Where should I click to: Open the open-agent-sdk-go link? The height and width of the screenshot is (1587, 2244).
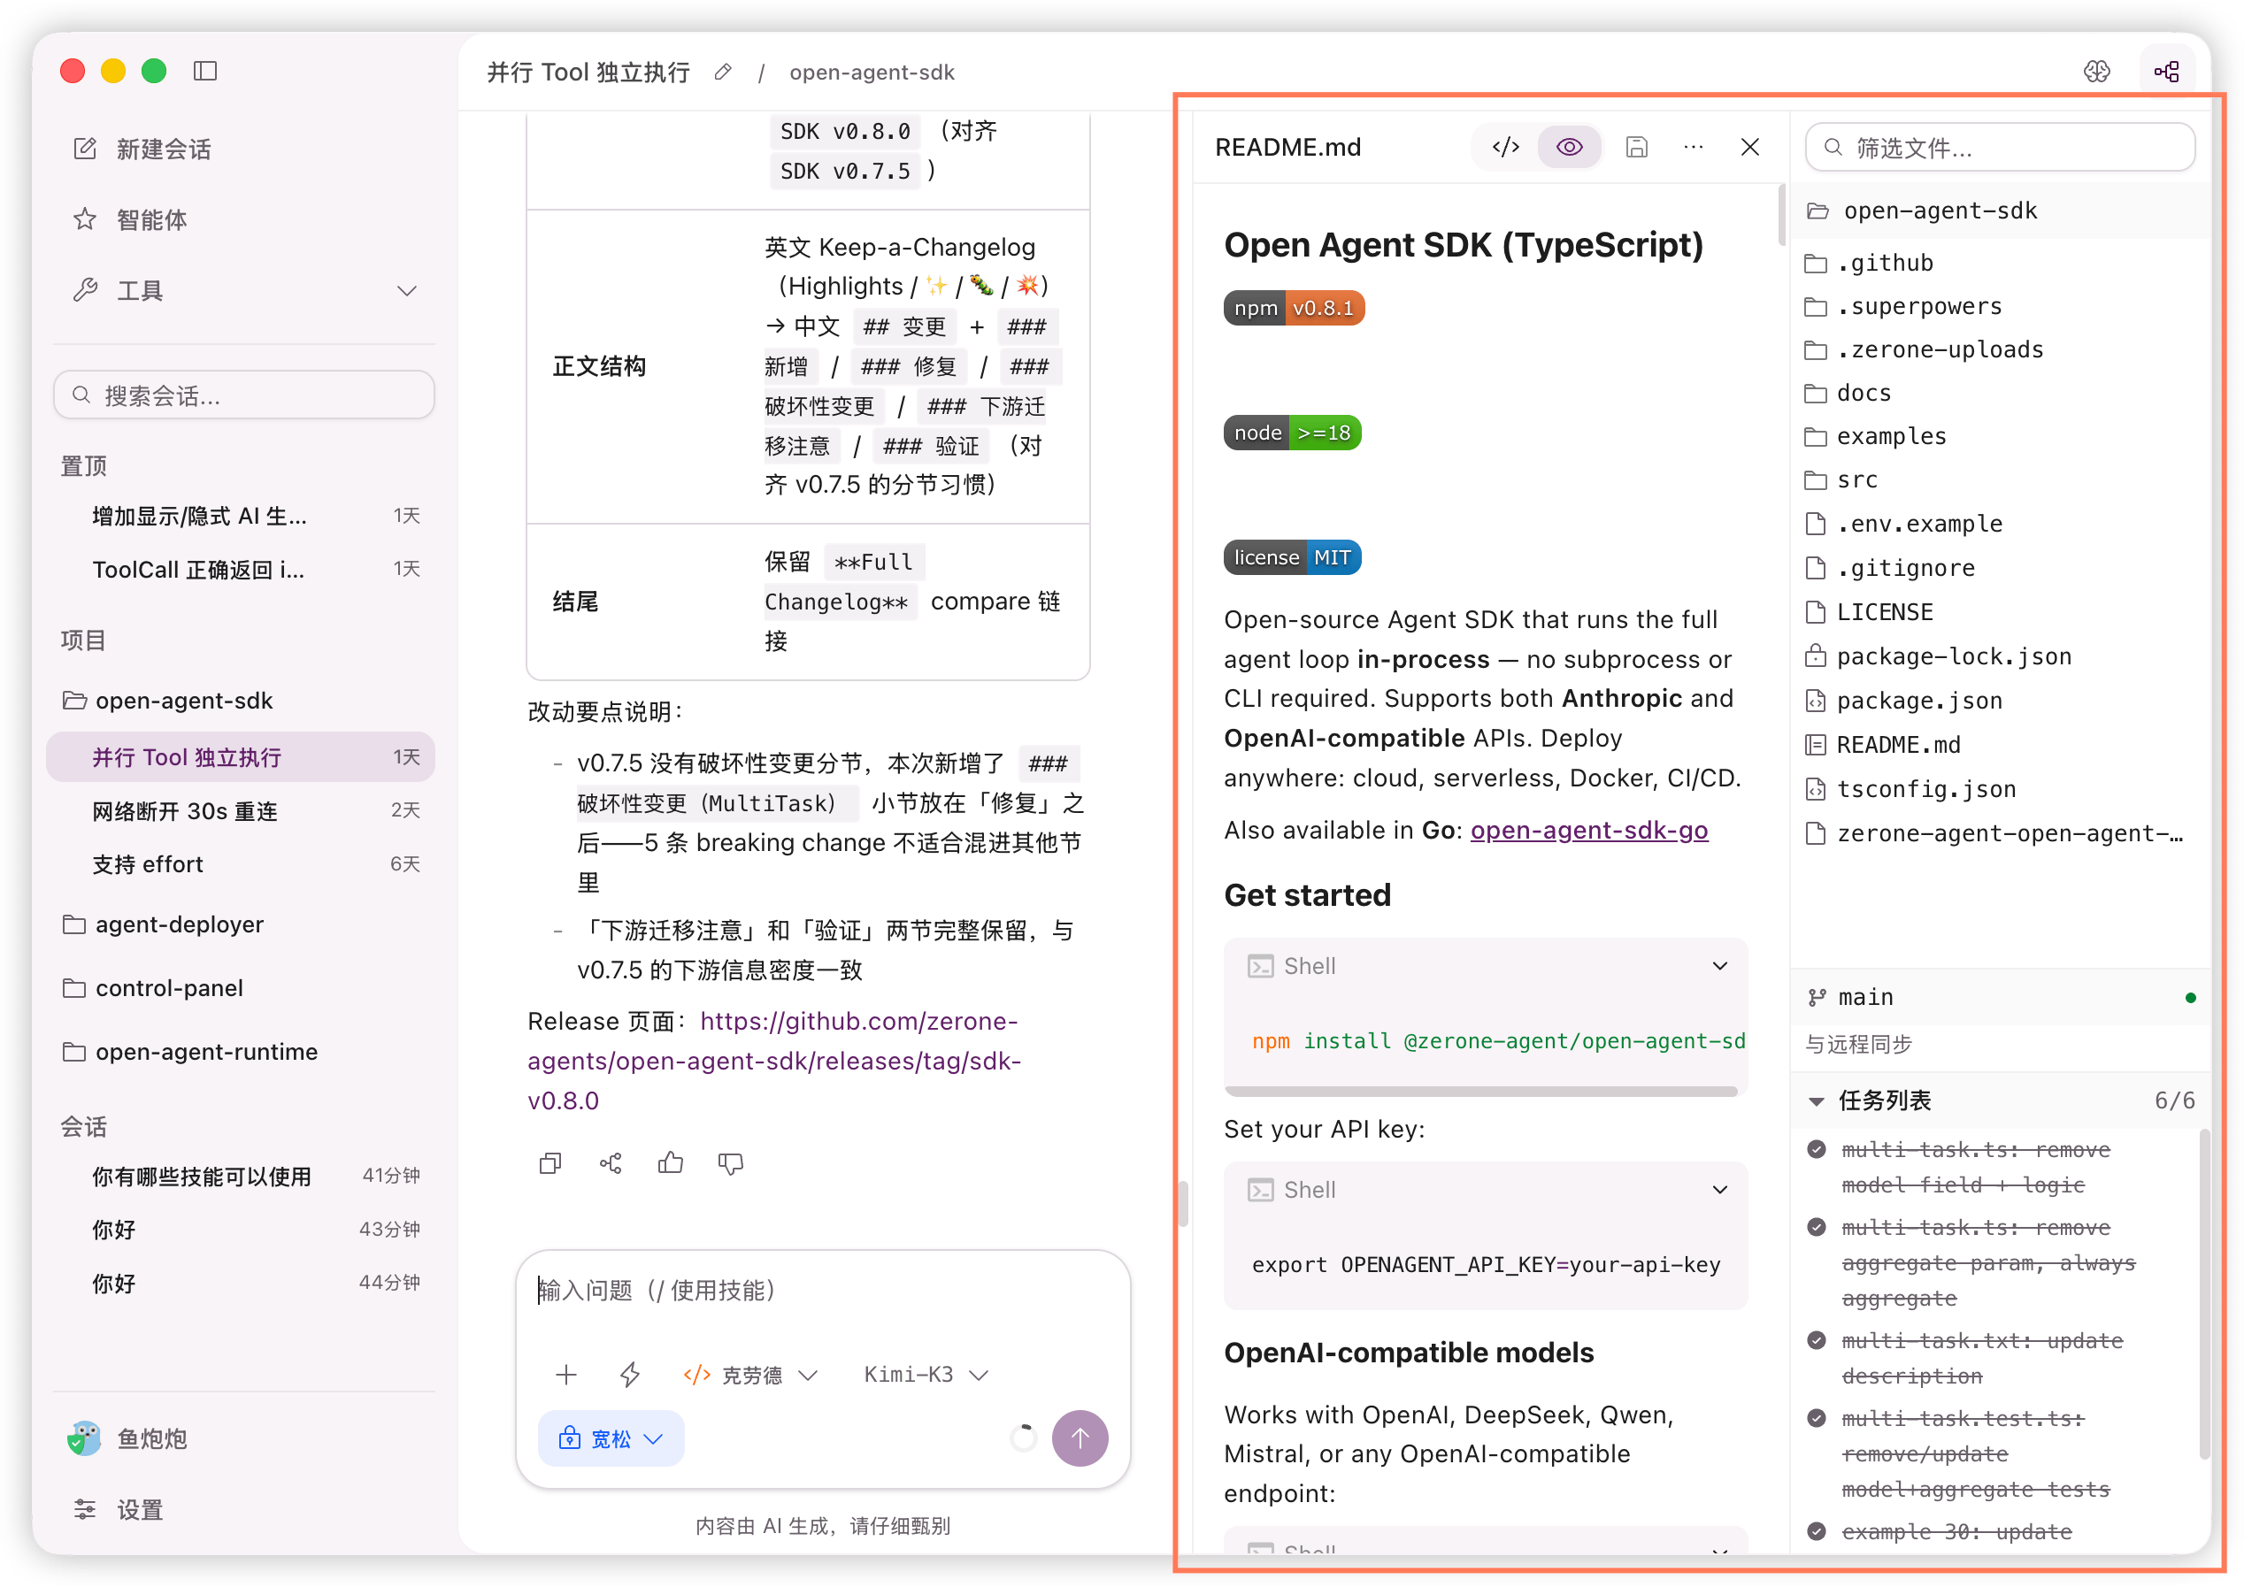pos(1589,830)
